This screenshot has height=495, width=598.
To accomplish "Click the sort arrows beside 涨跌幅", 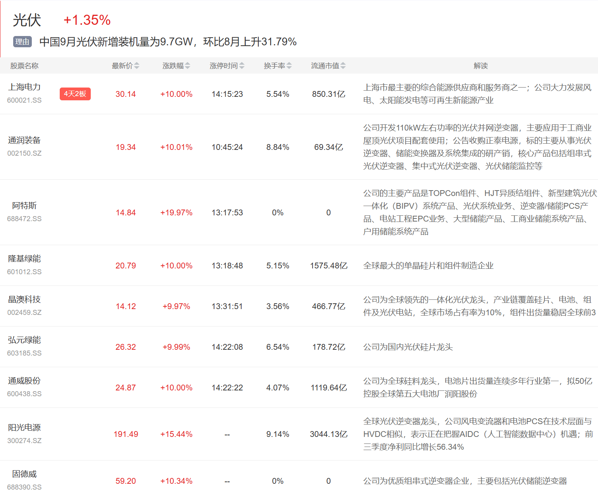I will pos(187,66).
